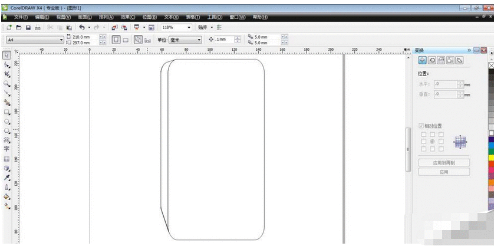Select the Text tool (字)
This screenshot has width=494, height=246.
tap(7, 149)
